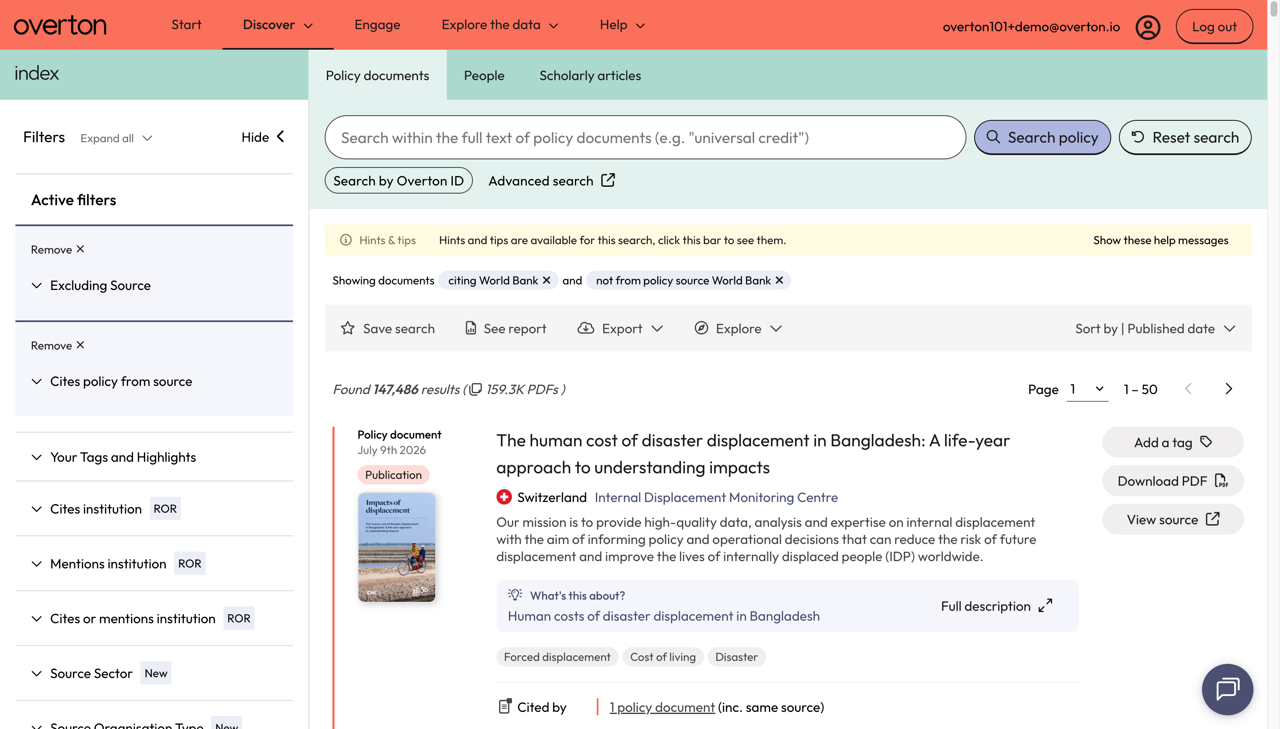
Task: Open the Sort by Published date dropdown
Action: pyautogui.click(x=1155, y=329)
